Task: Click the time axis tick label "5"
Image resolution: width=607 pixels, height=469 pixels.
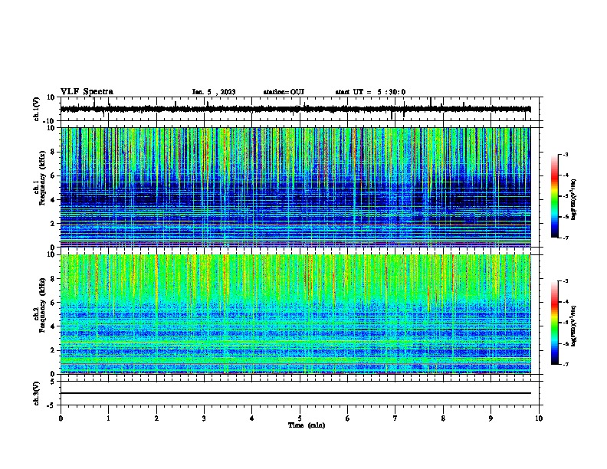Action: click(300, 418)
